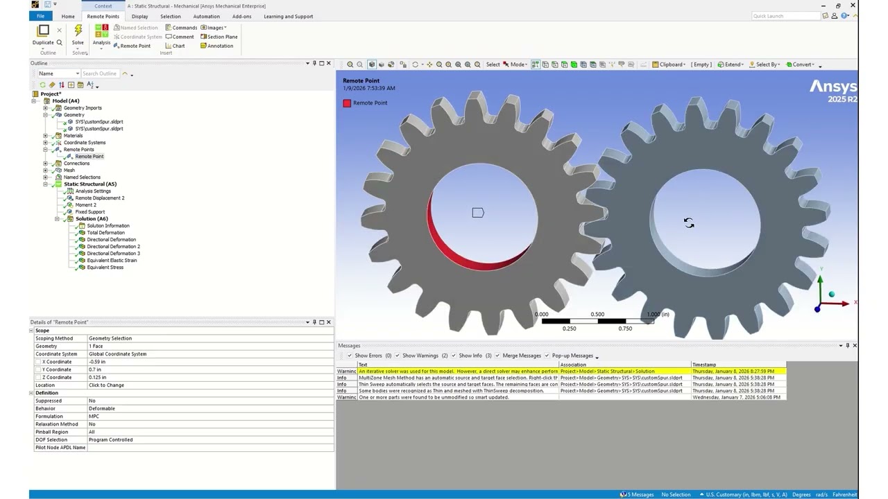Screen dimensions: 888x499
Task: Click the refresh icon in Outline toolbar
Action: (42, 85)
